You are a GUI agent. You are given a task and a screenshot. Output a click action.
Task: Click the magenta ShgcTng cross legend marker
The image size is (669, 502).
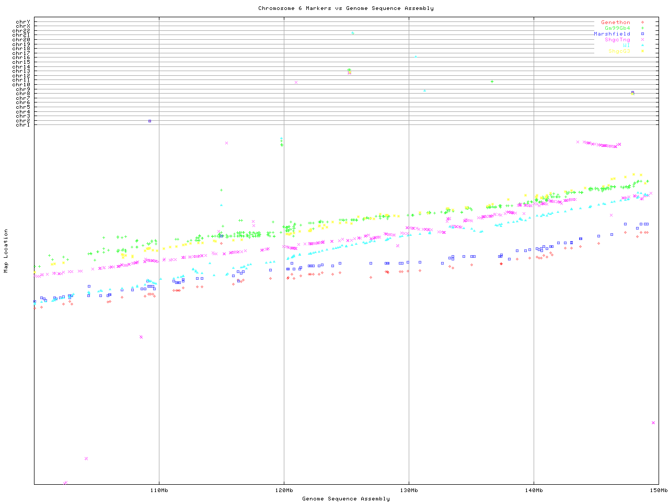coord(642,40)
